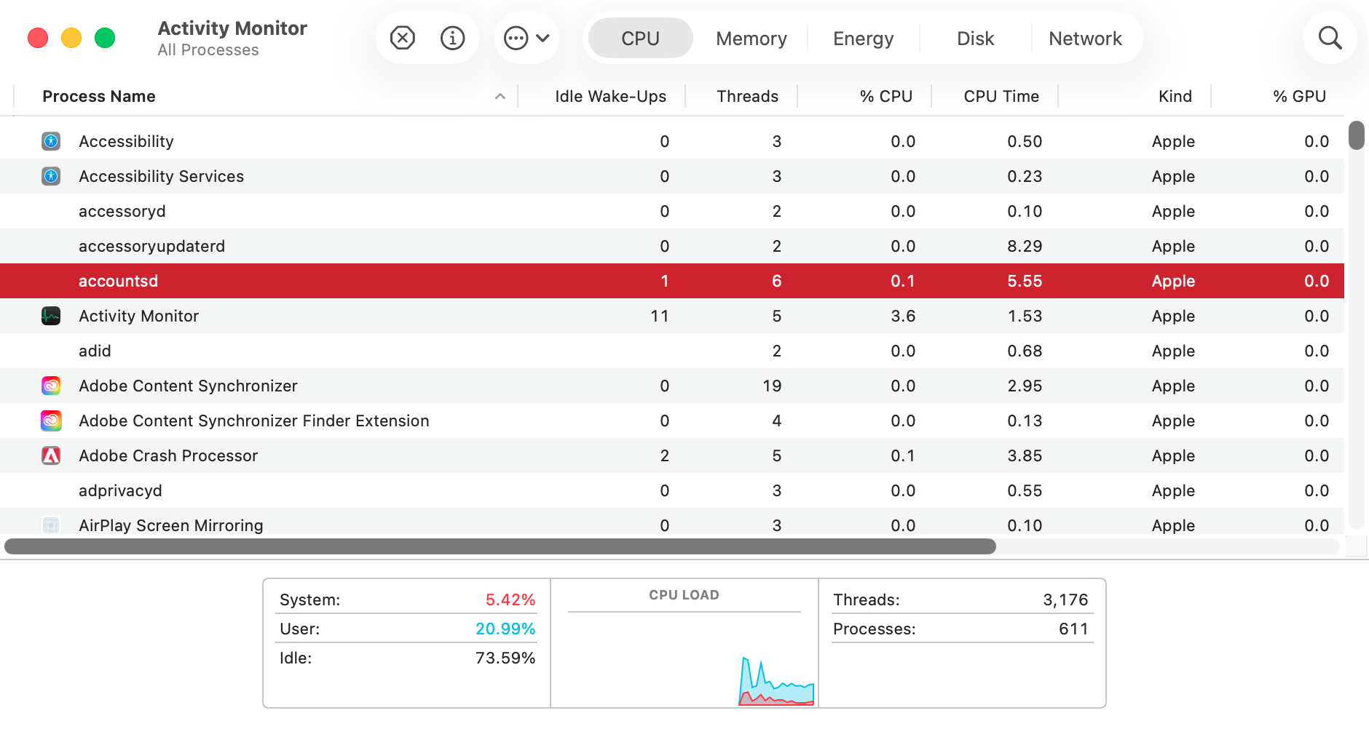Sort by Kind column header

(x=1175, y=96)
